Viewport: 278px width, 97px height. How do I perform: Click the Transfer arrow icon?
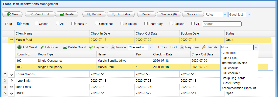204,47
